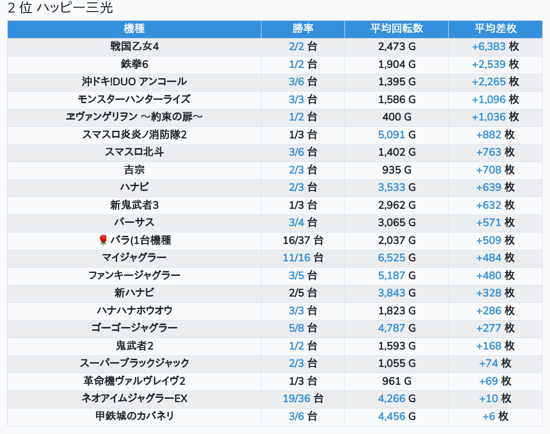
Task: Click the rose icon beside バラ(1台機種
Action: click(102, 240)
